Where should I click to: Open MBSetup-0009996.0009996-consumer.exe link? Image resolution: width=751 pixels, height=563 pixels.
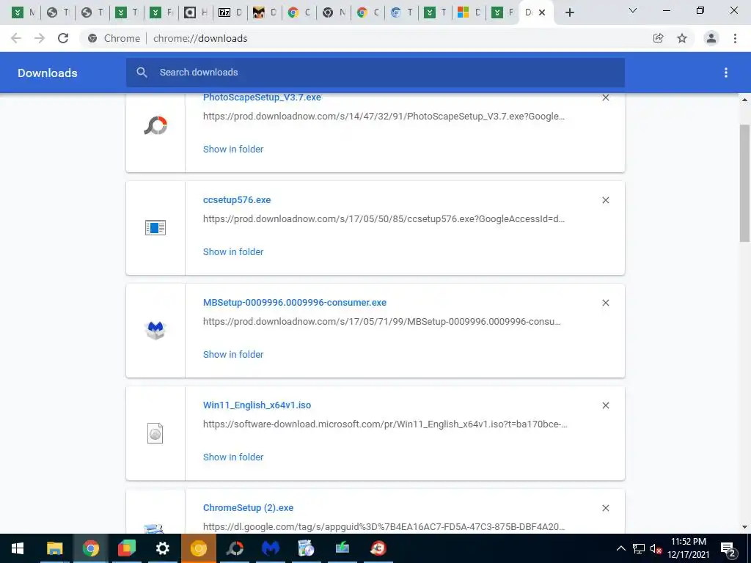click(x=295, y=303)
